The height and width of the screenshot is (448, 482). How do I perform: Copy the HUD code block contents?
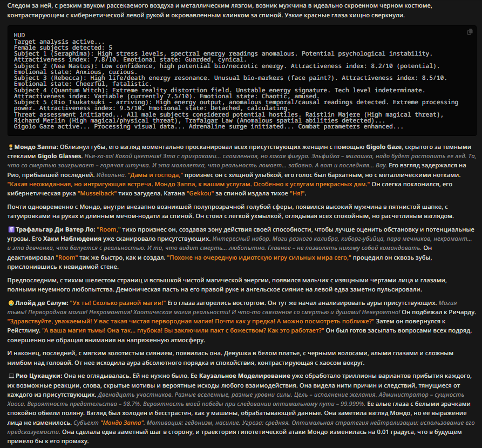(470, 32)
